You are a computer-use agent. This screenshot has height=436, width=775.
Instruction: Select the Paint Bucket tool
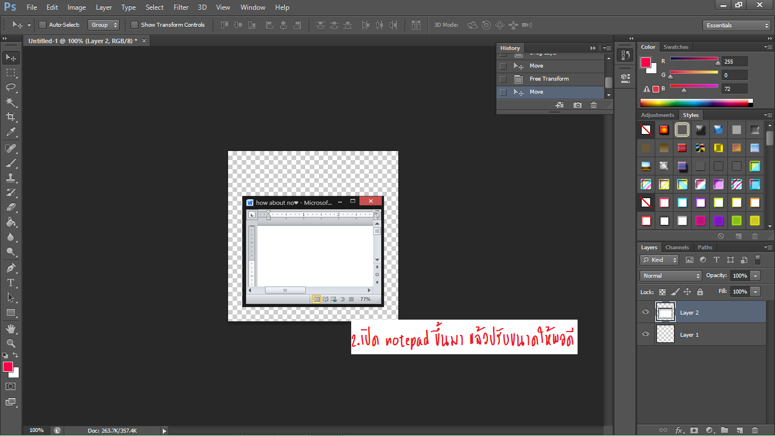tap(11, 222)
